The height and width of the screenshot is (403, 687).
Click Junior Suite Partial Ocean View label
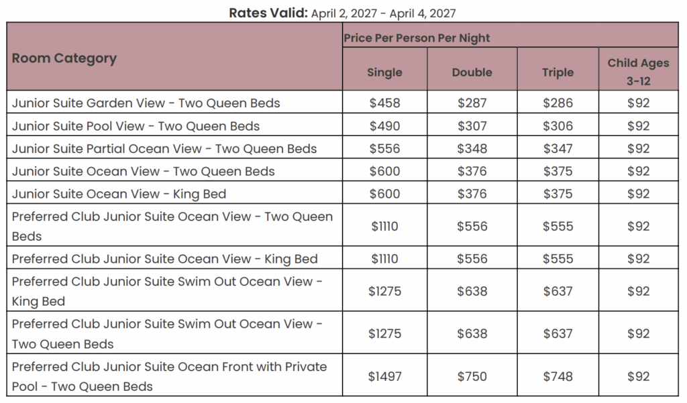pos(164,149)
